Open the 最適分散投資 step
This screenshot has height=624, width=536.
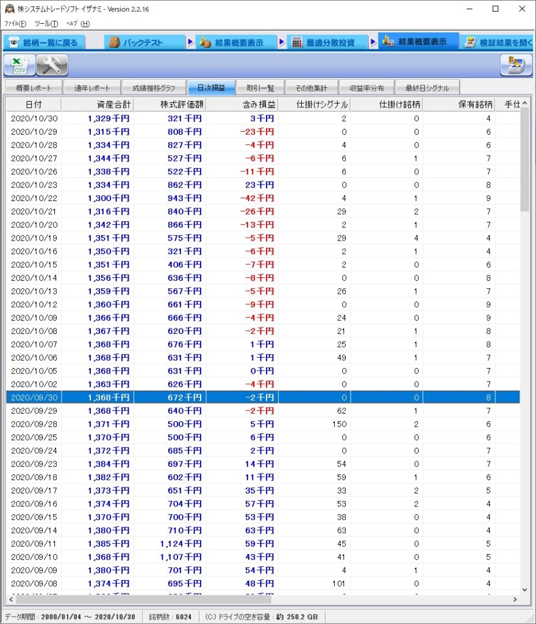coord(323,43)
